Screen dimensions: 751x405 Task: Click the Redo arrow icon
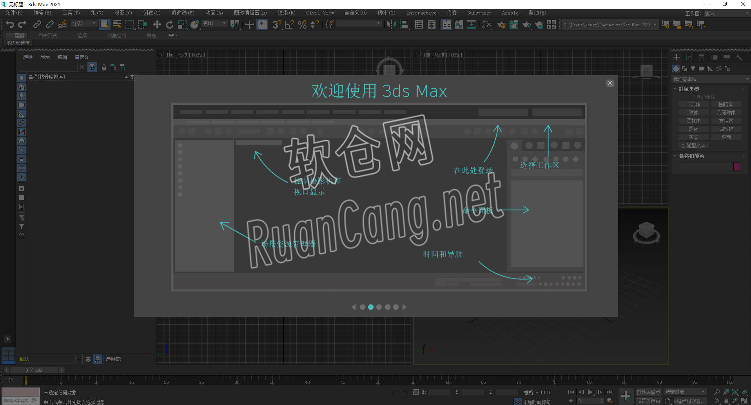[x=22, y=24]
